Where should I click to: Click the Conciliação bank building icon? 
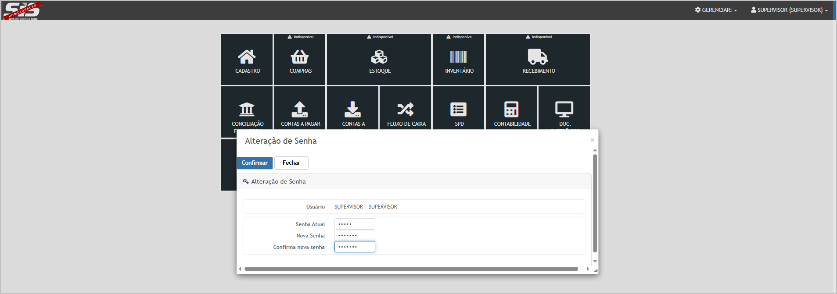coord(247,109)
